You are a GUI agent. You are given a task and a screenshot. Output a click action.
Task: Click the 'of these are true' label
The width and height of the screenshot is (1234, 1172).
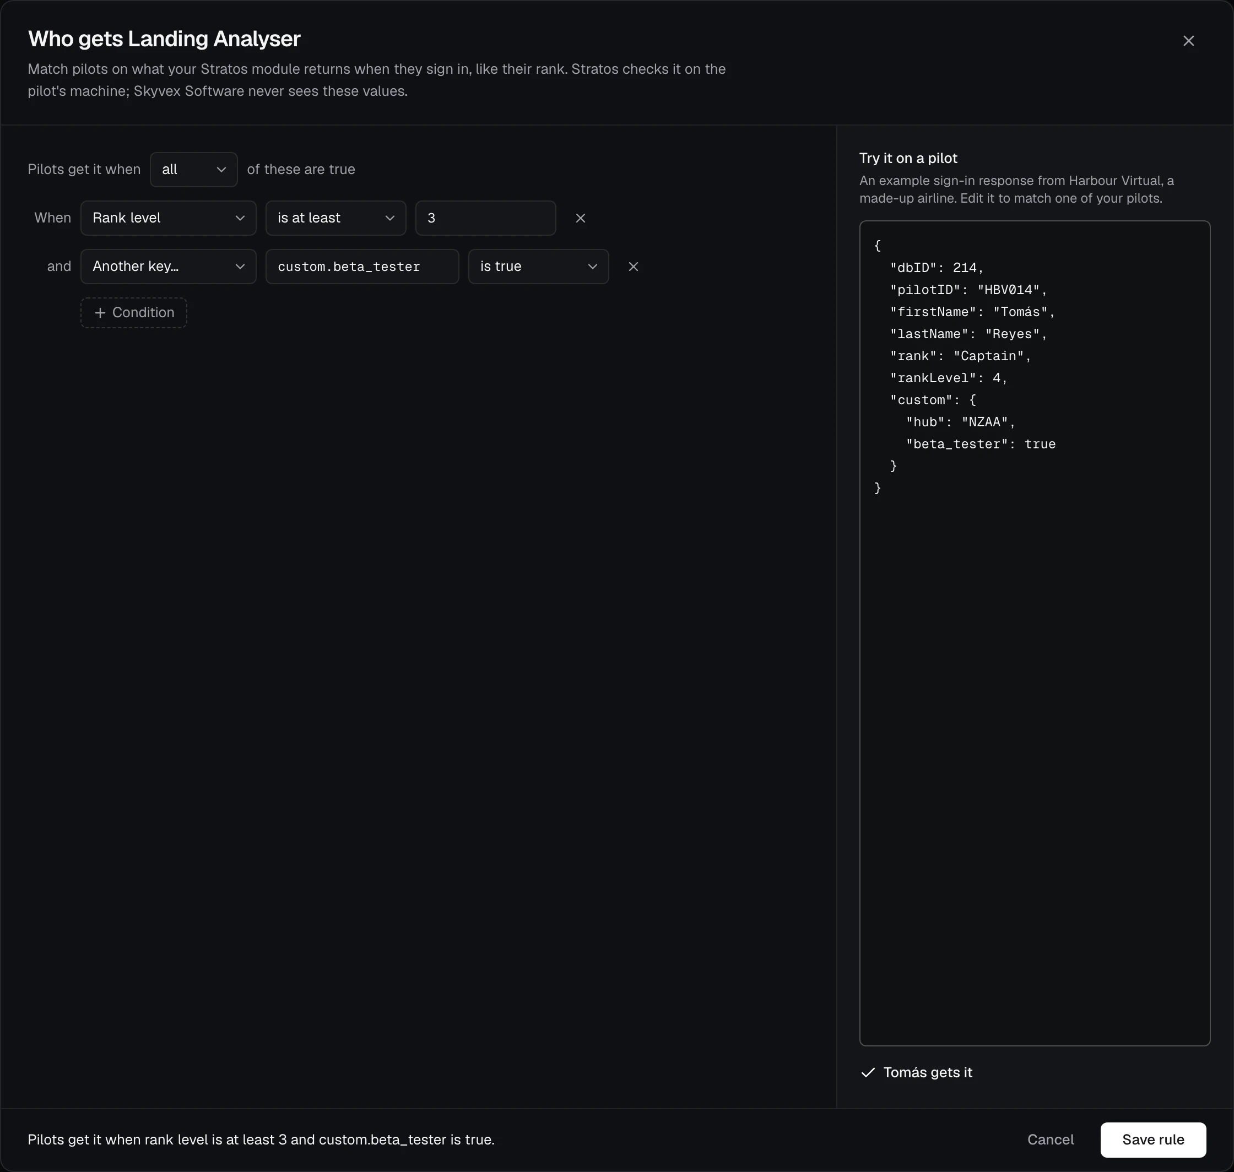pos(301,169)
